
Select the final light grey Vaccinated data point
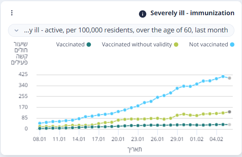[x=230, y=125]
